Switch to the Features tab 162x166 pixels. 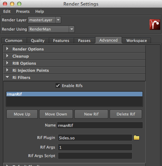(61, 41)
